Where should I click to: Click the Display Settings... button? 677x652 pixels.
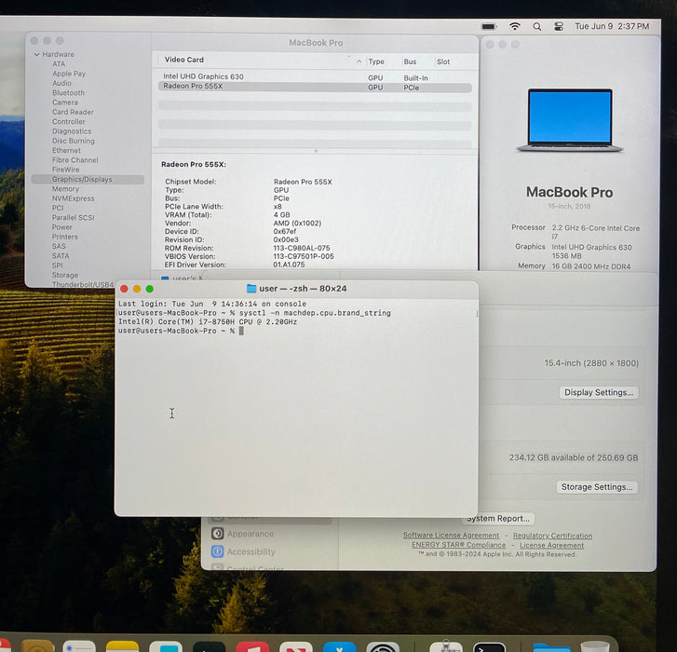(599, 392)
